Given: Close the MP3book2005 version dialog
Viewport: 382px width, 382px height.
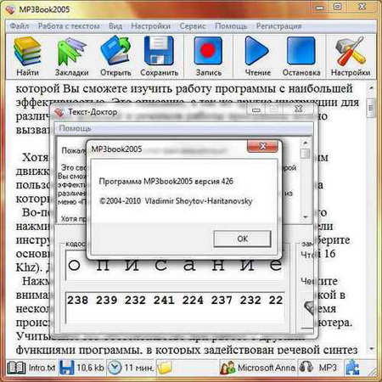Looking at the screenshot, I should click(x=262, y=146).
